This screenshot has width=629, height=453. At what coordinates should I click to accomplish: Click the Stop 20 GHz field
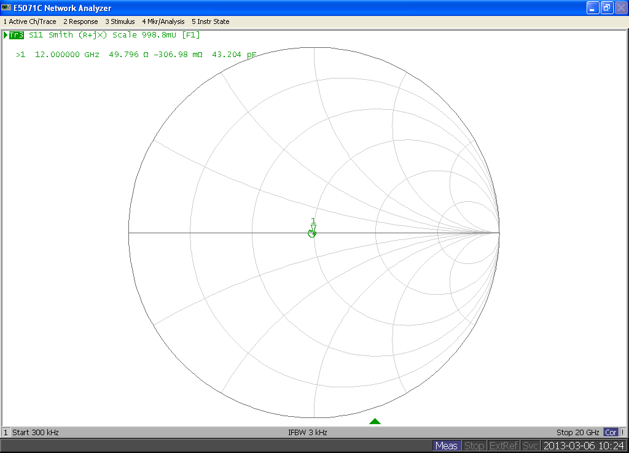coord(577,433)
